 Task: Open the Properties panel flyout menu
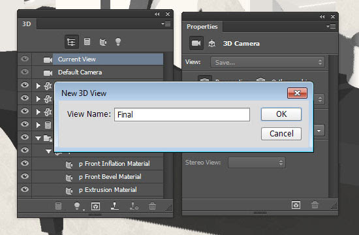(331, 26)
